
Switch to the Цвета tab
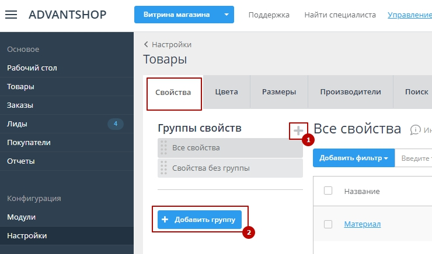pyautogui.click(x=226, y=91)
